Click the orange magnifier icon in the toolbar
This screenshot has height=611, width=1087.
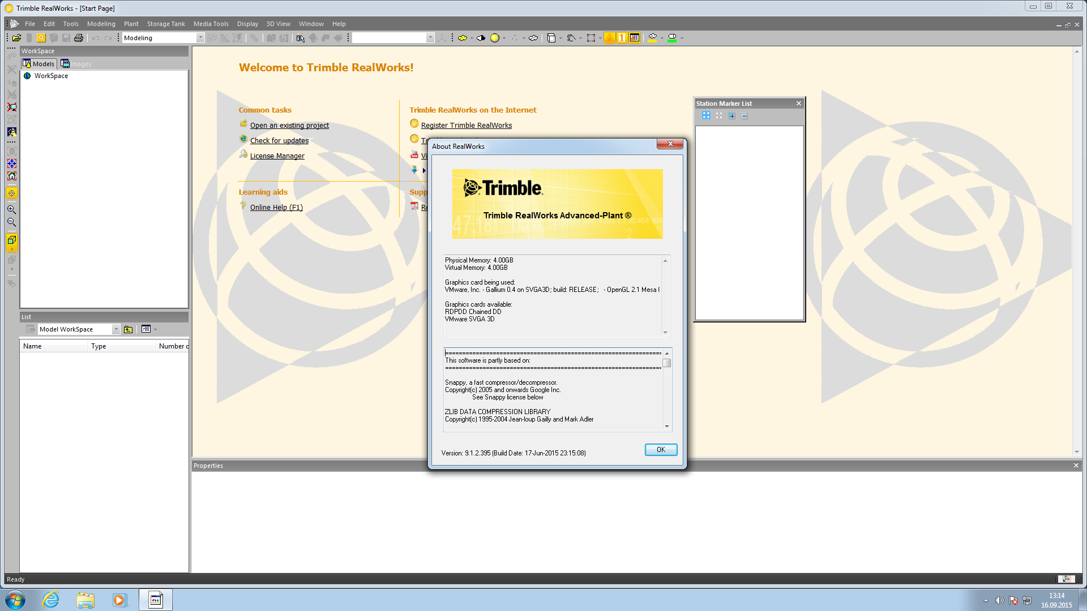coord(41,38)
